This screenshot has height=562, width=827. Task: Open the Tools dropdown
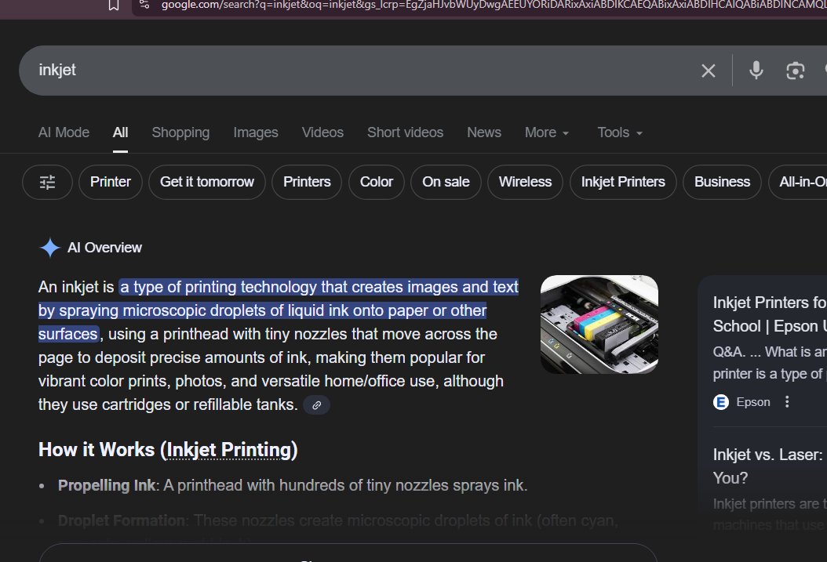tap(620, 132)
